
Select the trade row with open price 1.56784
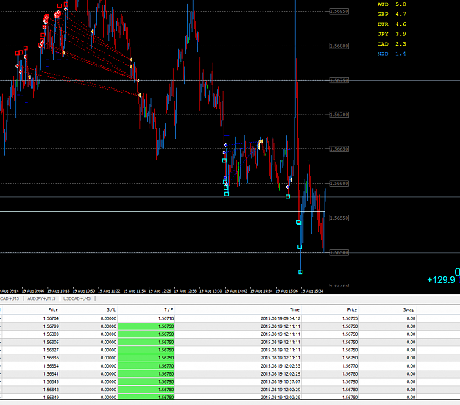[230, 318]
